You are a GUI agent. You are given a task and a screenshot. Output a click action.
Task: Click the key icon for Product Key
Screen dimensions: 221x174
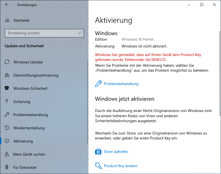pyautogui.click(x=98, y=166)
